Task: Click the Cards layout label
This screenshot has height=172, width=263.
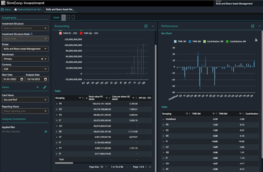Action: (x=56, y=17)
